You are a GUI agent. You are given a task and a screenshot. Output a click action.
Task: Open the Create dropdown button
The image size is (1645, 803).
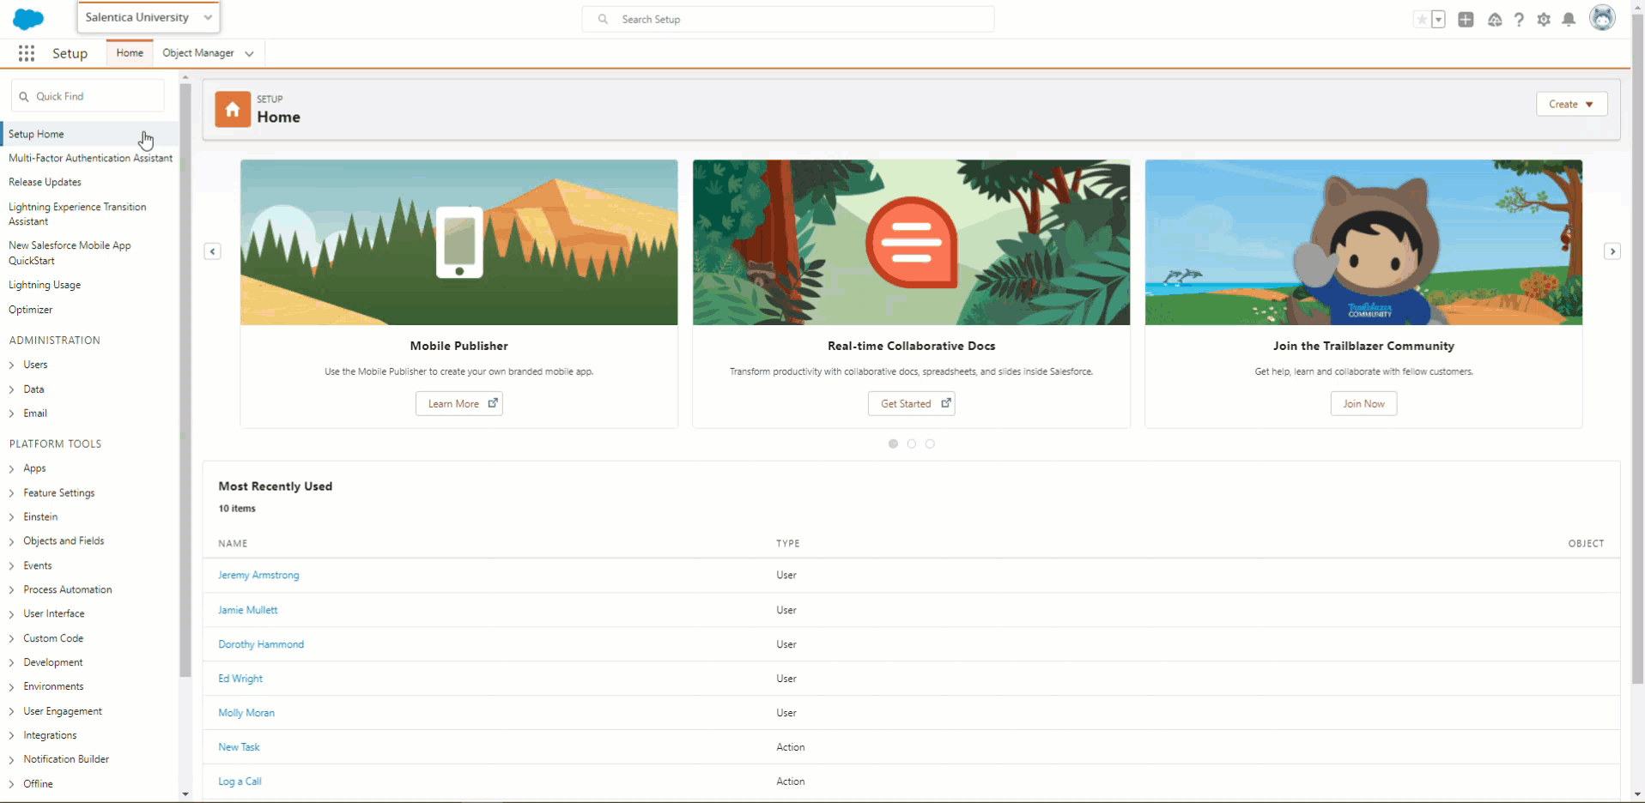[1571, 104]
